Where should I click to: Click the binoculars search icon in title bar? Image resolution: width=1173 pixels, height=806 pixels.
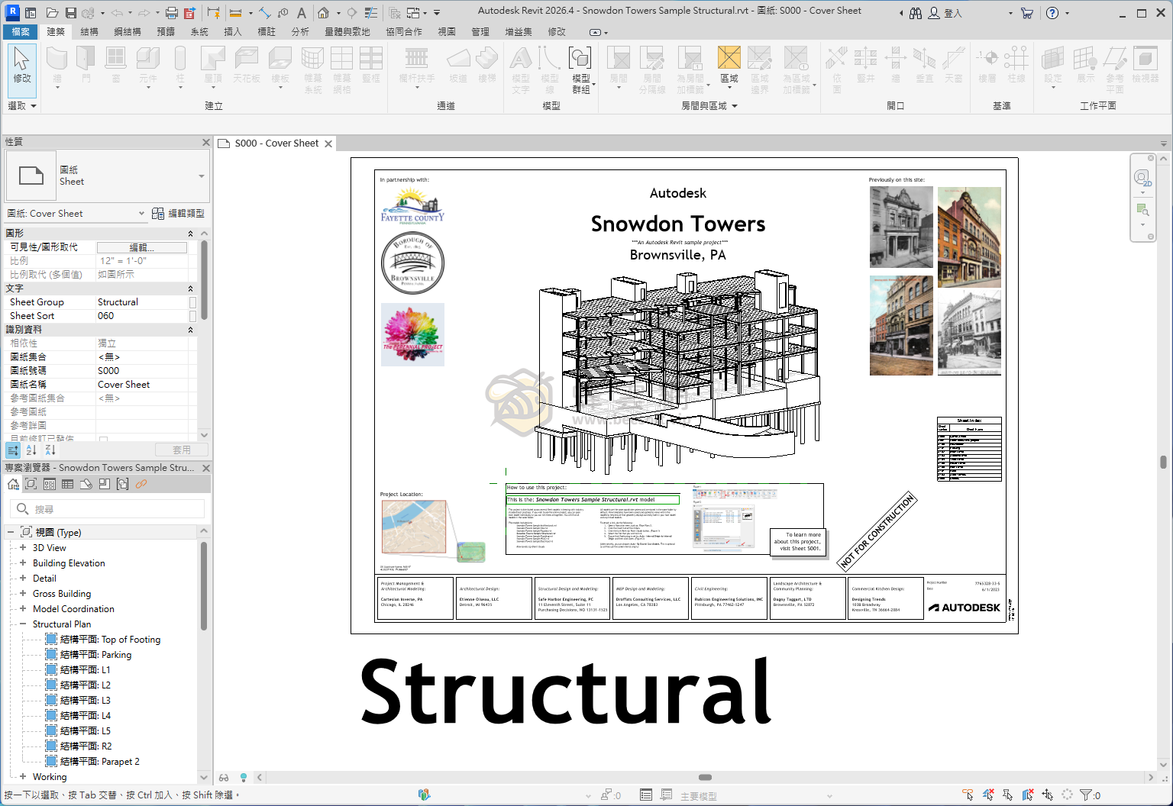tap(916, 13)
